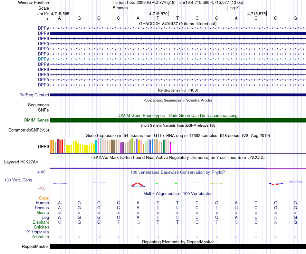Click the ---> strand direction arrow label
The height and width of the screenshot is (254, 306).
(x=45, y=19)
